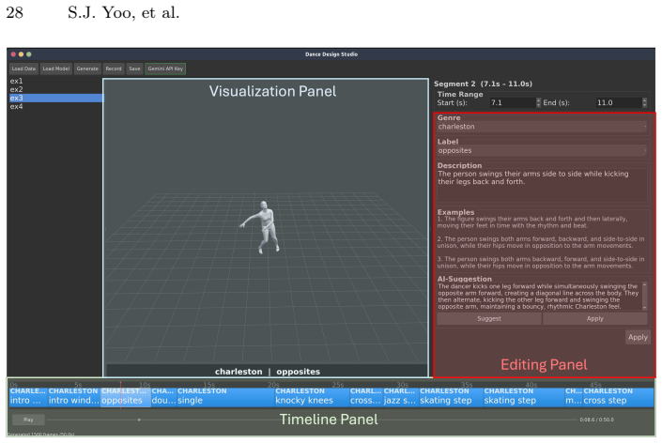Click example 3 text in Examples list
This screenshot has width=662, height=443.
[541, 263]
